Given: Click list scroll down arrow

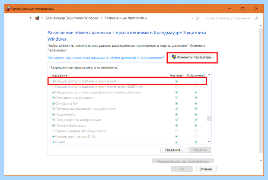Looking at the screenshot, I should point(209,141).
